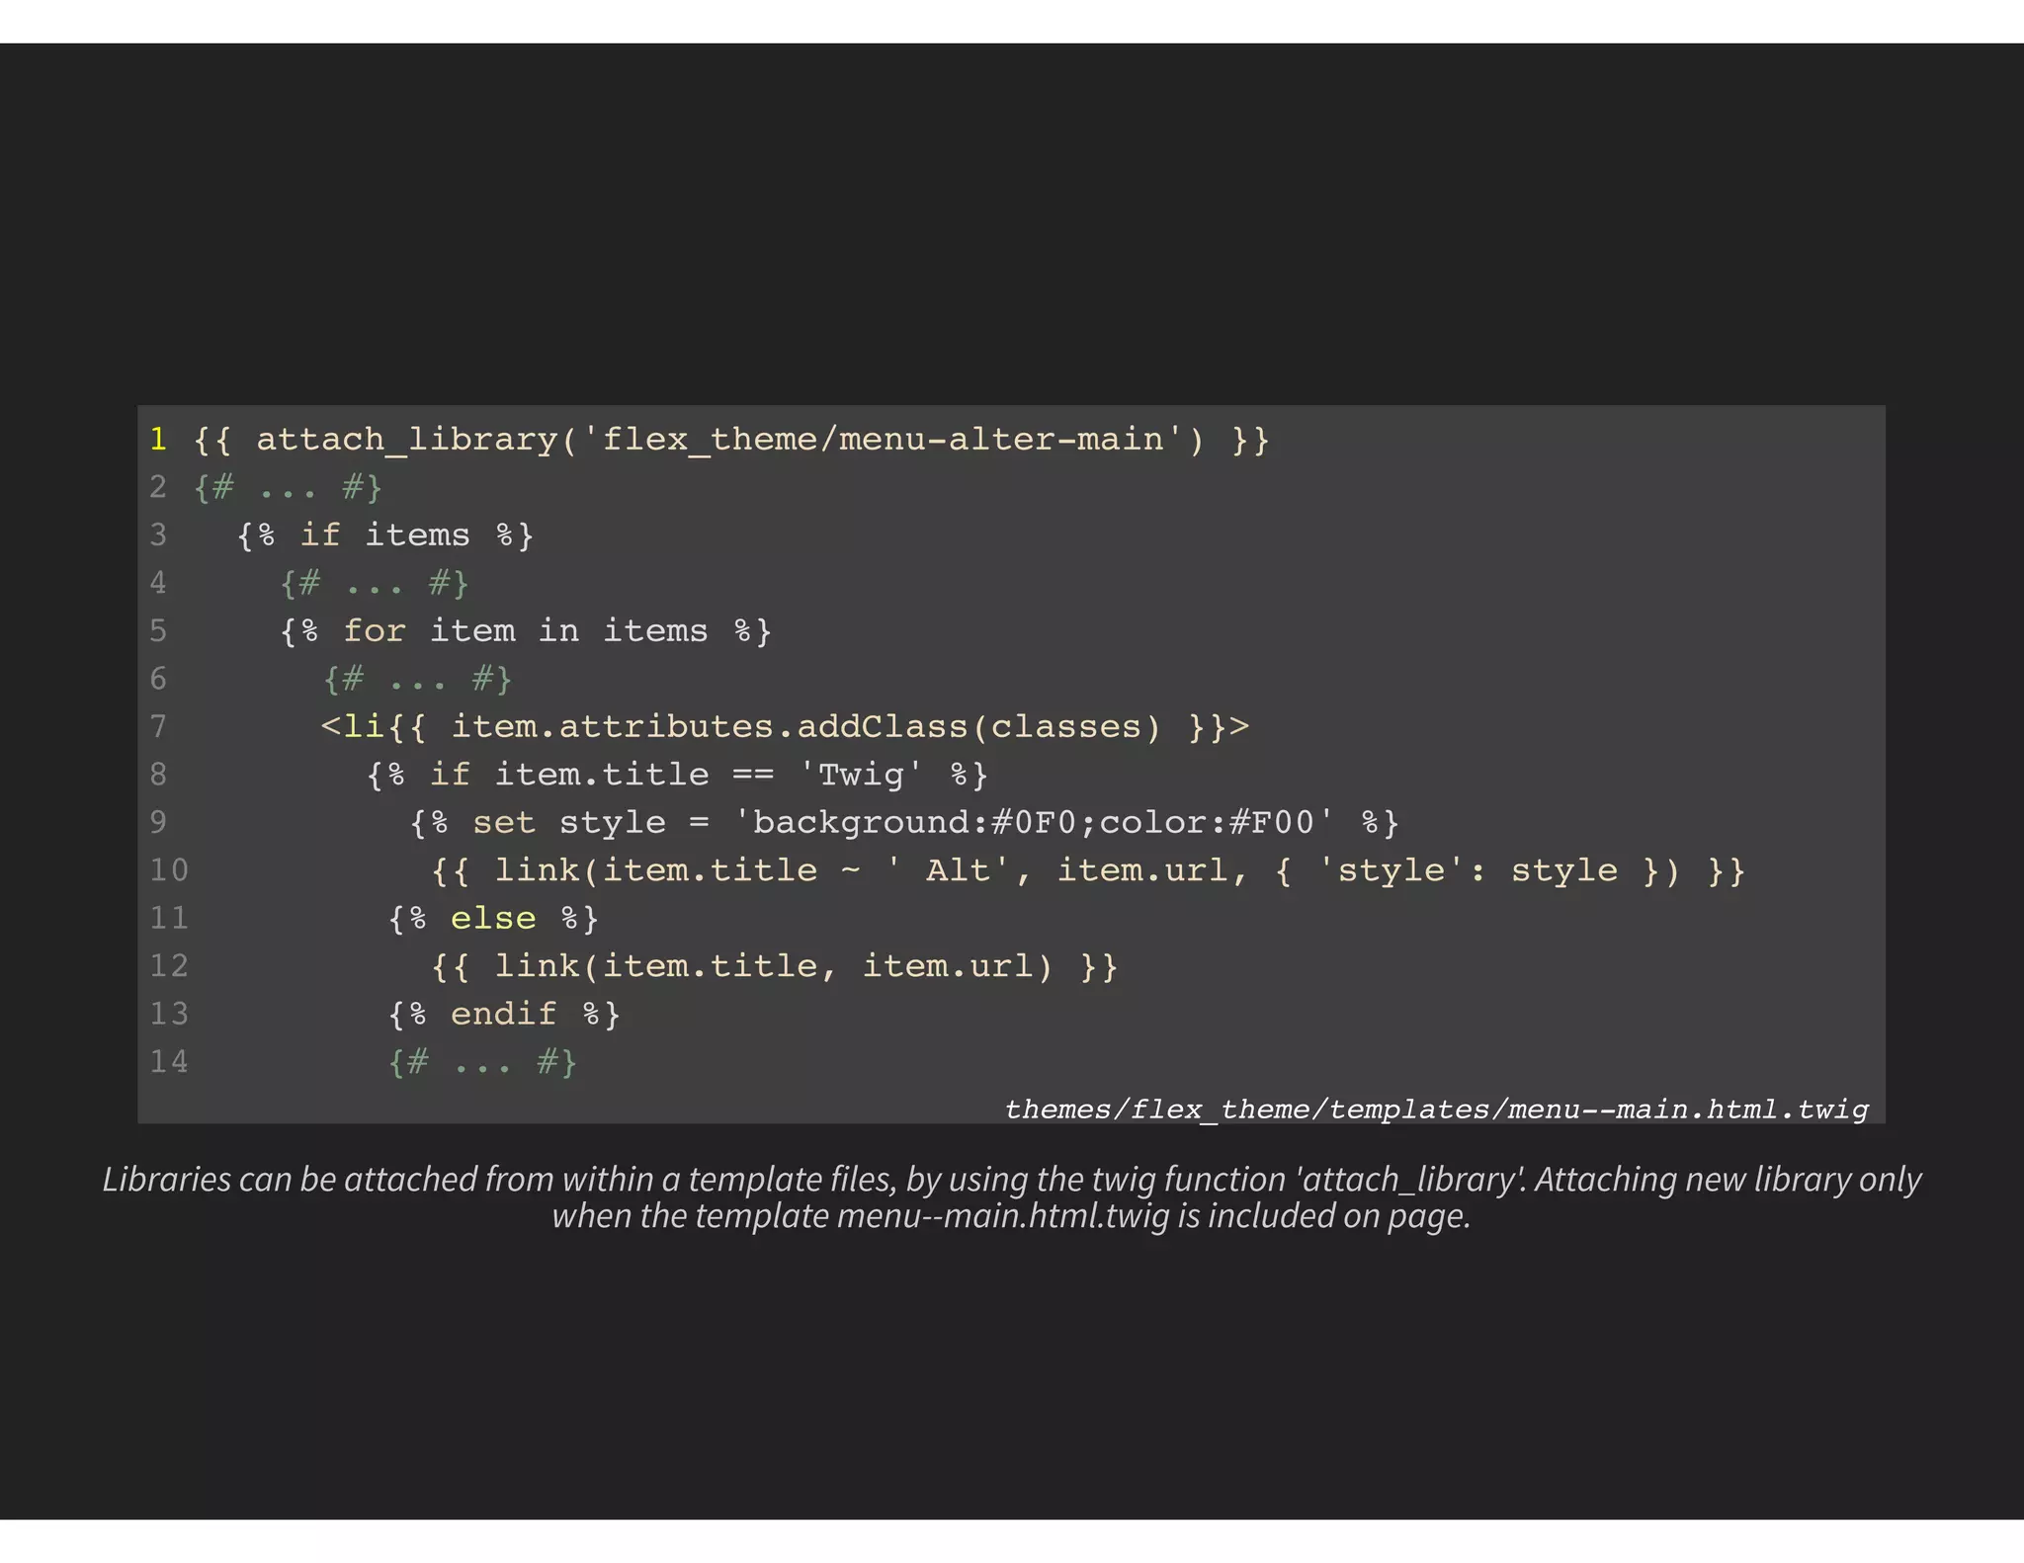Screen dimensions: 2024x1563
Task: Click the comment placeholder on line 4
Action: coord(375,583)
